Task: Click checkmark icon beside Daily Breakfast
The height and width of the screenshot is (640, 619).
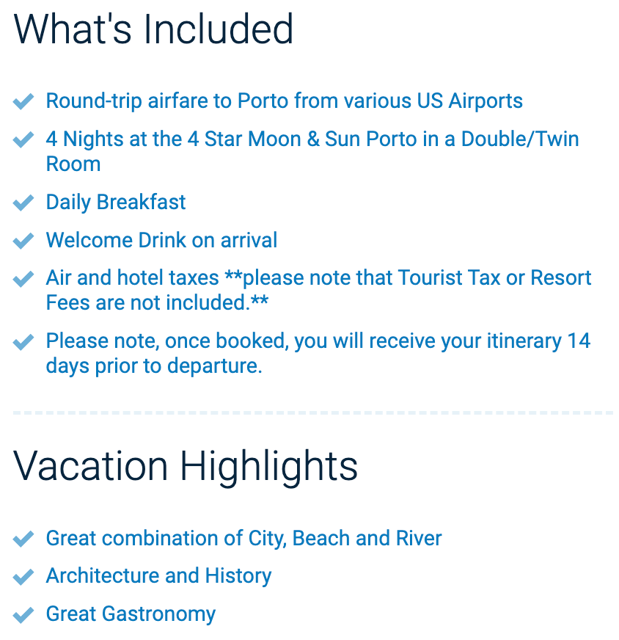Action: pos(23,203)
